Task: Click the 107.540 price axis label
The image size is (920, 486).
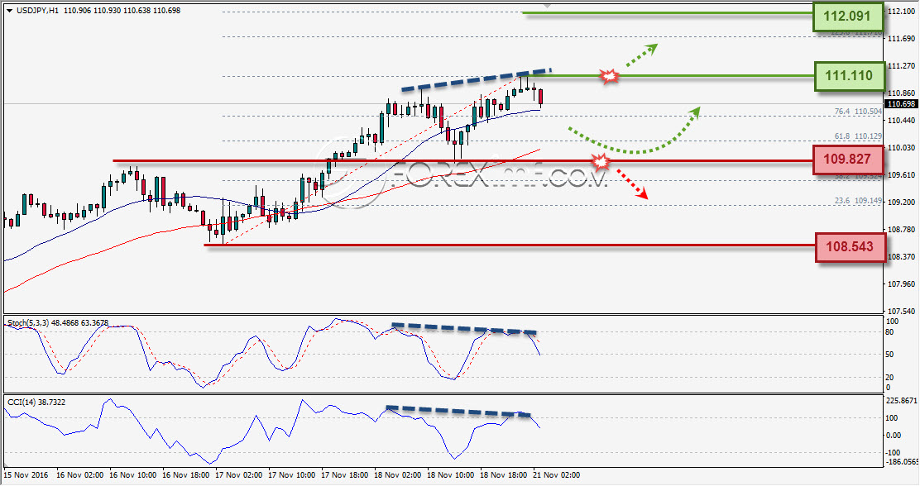Action: pyautogui.click(x=902, y=311)
